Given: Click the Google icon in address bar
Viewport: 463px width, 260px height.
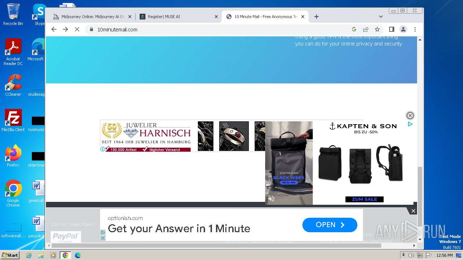Looking at the screenshot, I should tap(354, 29).
